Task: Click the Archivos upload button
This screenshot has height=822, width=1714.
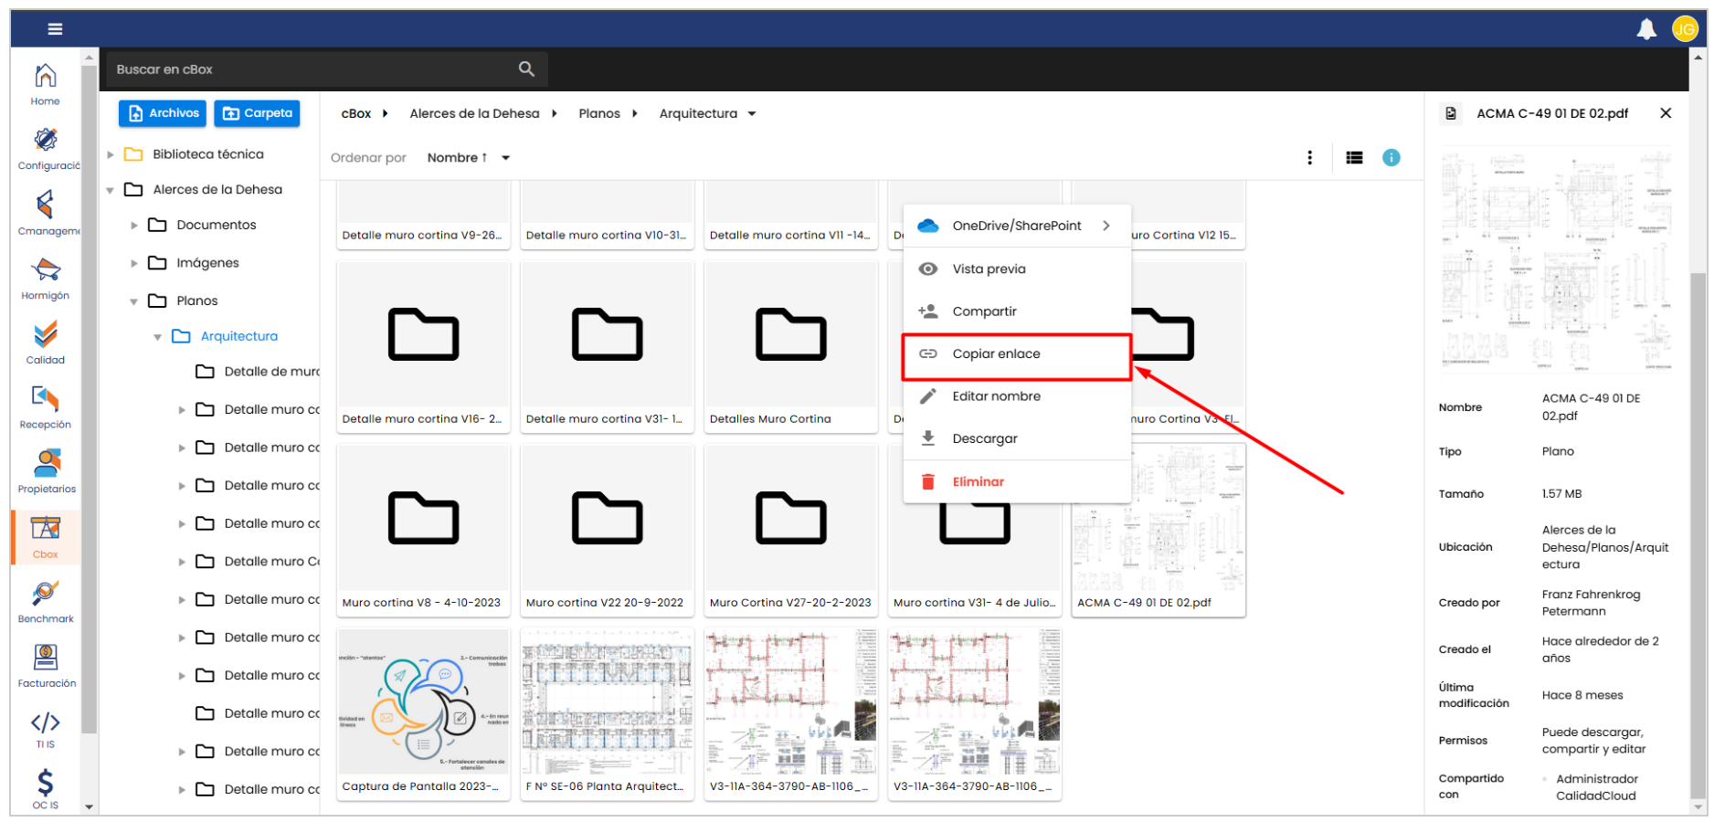Action: (163, 113)
